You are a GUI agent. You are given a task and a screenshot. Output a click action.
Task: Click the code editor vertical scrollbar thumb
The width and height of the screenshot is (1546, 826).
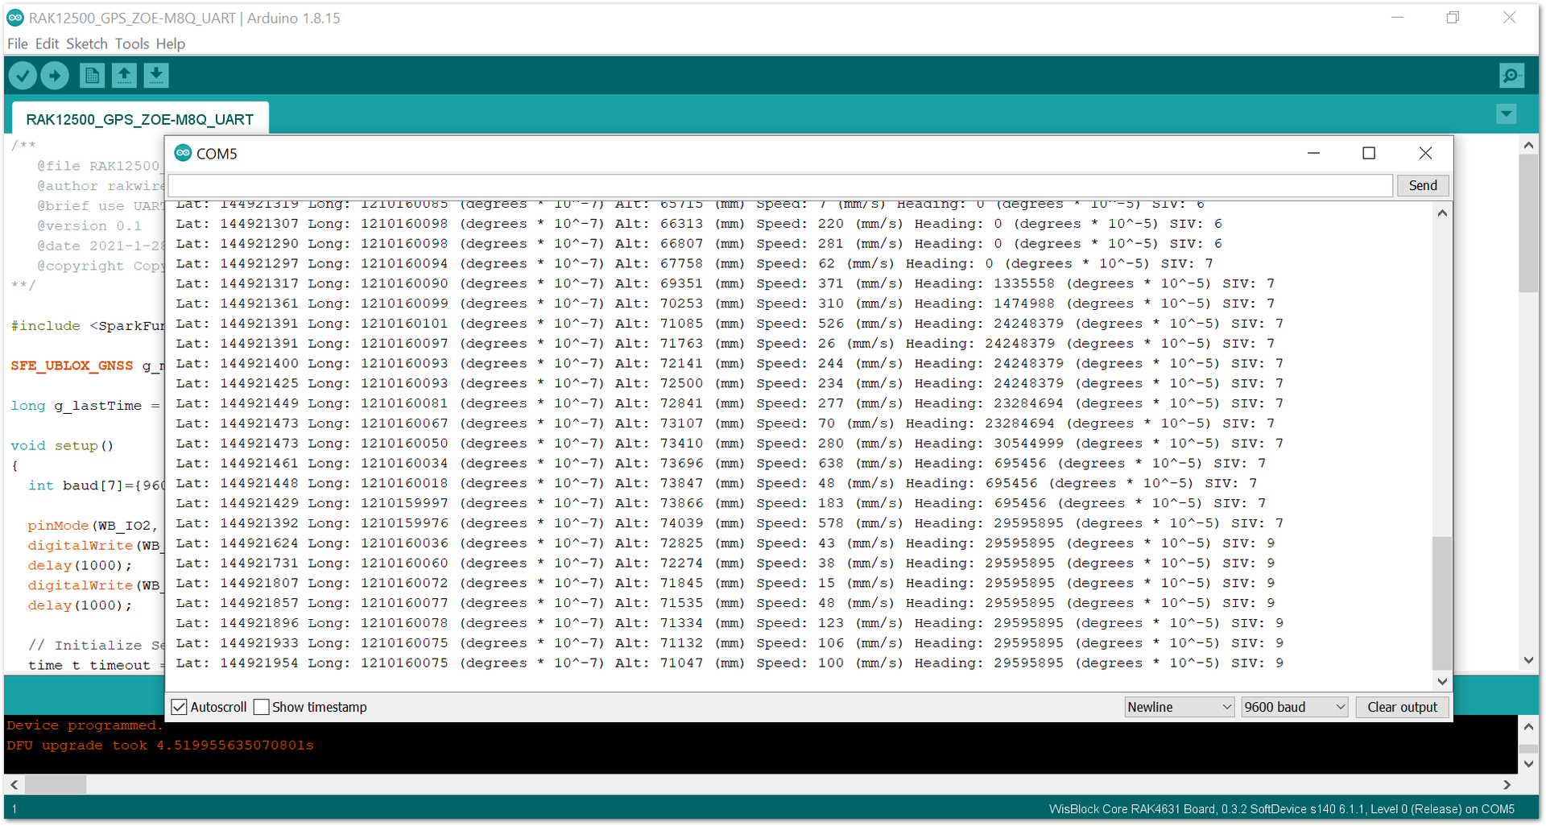click(x=1528, y=224)
